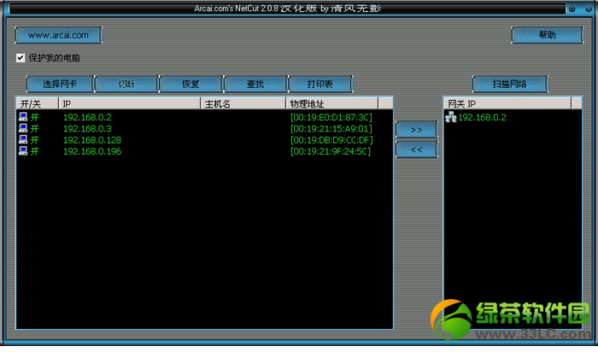Click the round title bar dropdown arrow icon
Image resolution: width=598 pixels, height=352 pixels.
[572, 9]
